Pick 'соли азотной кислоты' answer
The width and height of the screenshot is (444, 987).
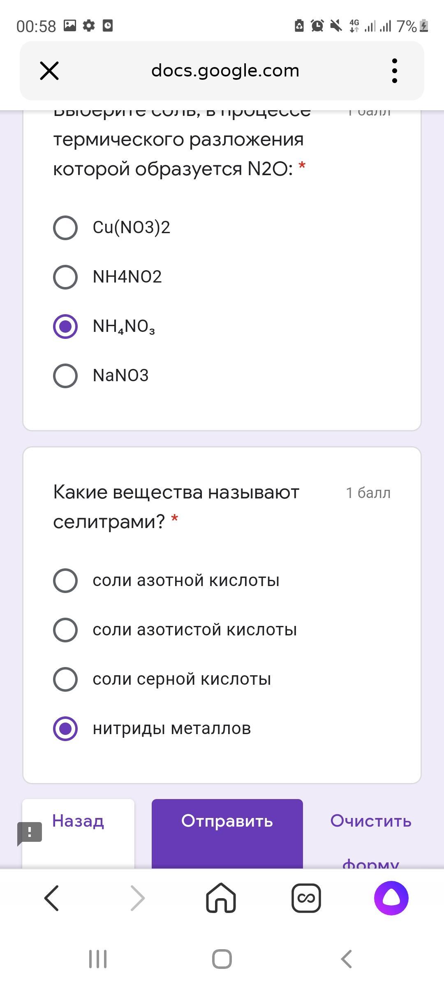click(65, 580)
